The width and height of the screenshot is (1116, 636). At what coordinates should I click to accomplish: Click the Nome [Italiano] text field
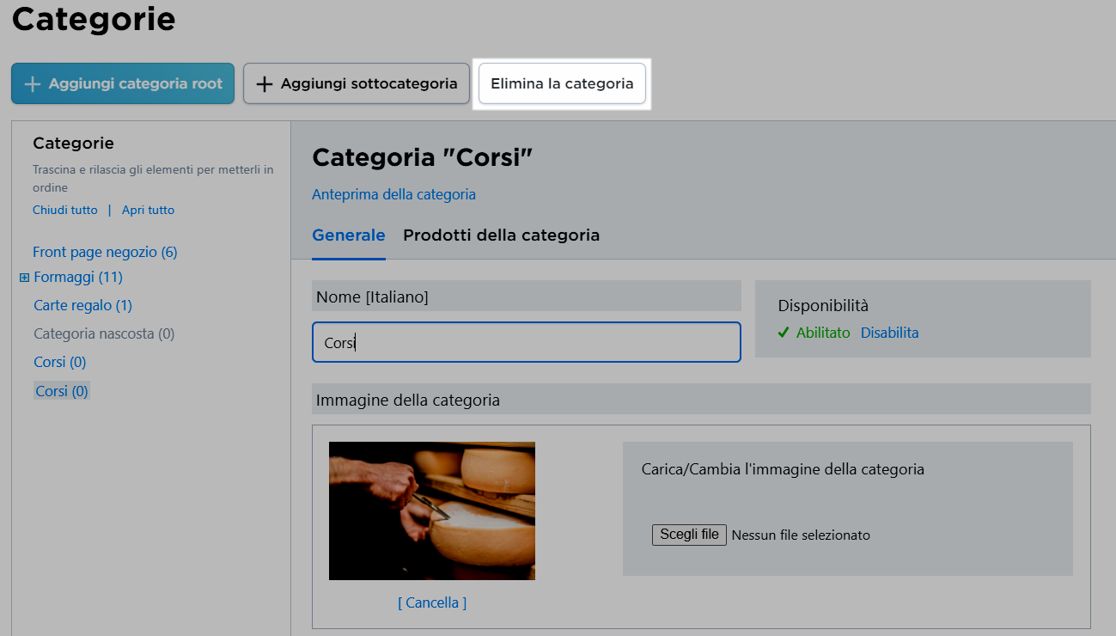tap(526, 342)
